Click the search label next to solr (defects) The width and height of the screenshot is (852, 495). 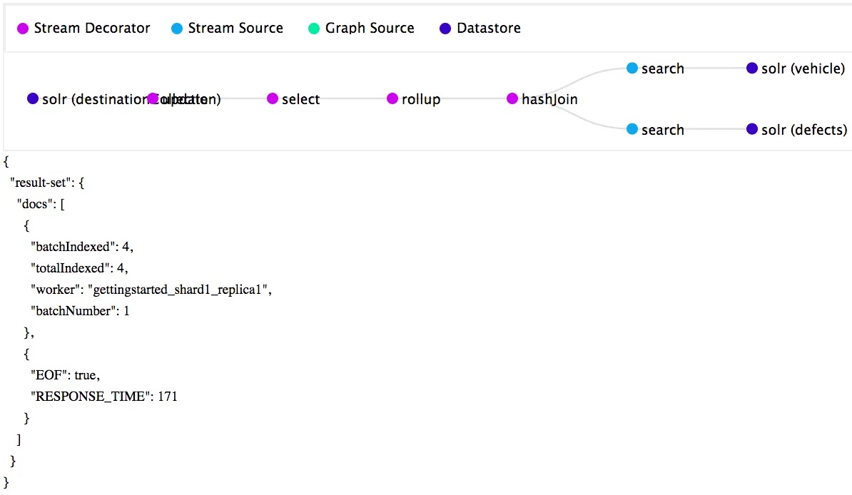click(x=662, y=131)
